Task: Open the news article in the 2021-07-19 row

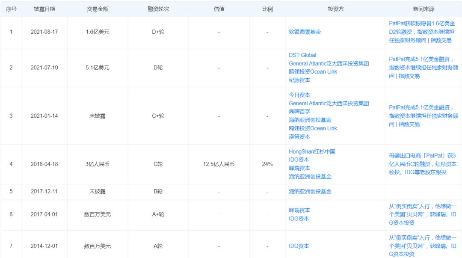Action: point(422,68)
